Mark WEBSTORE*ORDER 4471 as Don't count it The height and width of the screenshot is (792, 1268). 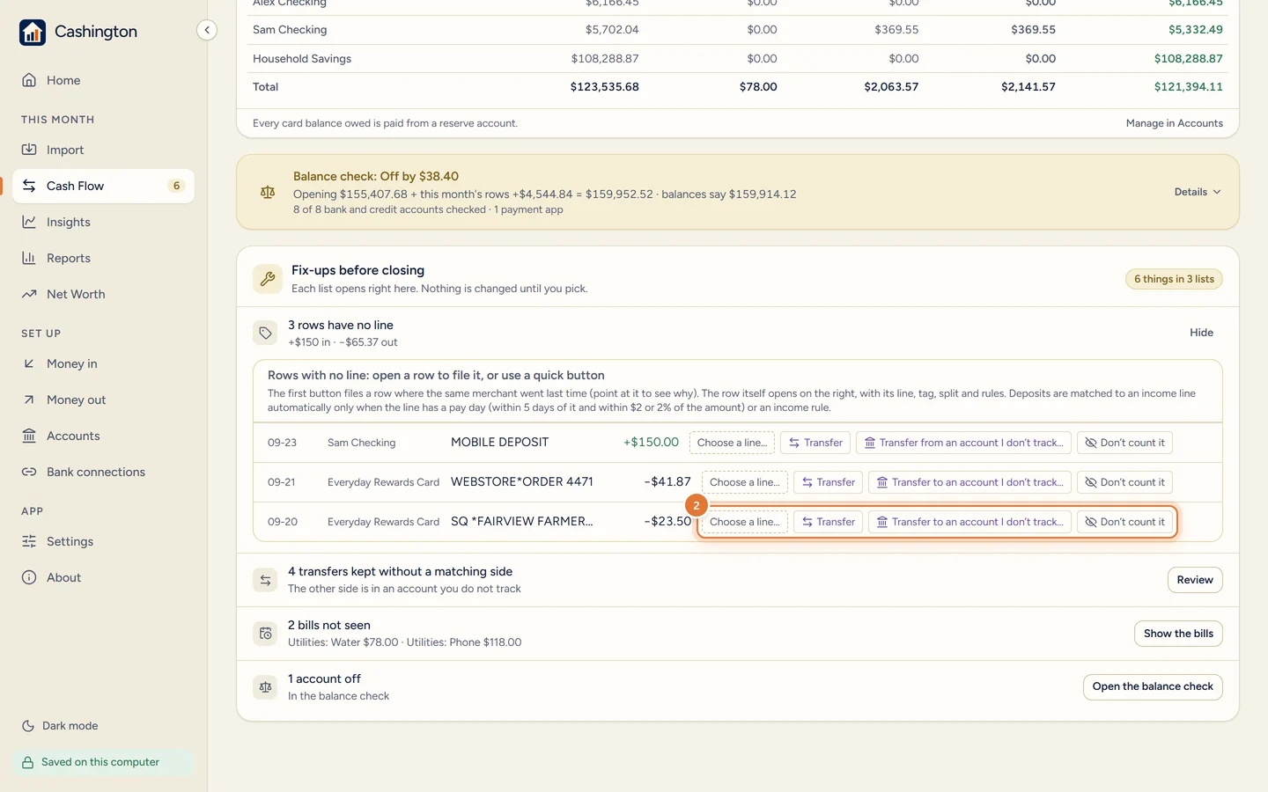tap(1124, 482)
